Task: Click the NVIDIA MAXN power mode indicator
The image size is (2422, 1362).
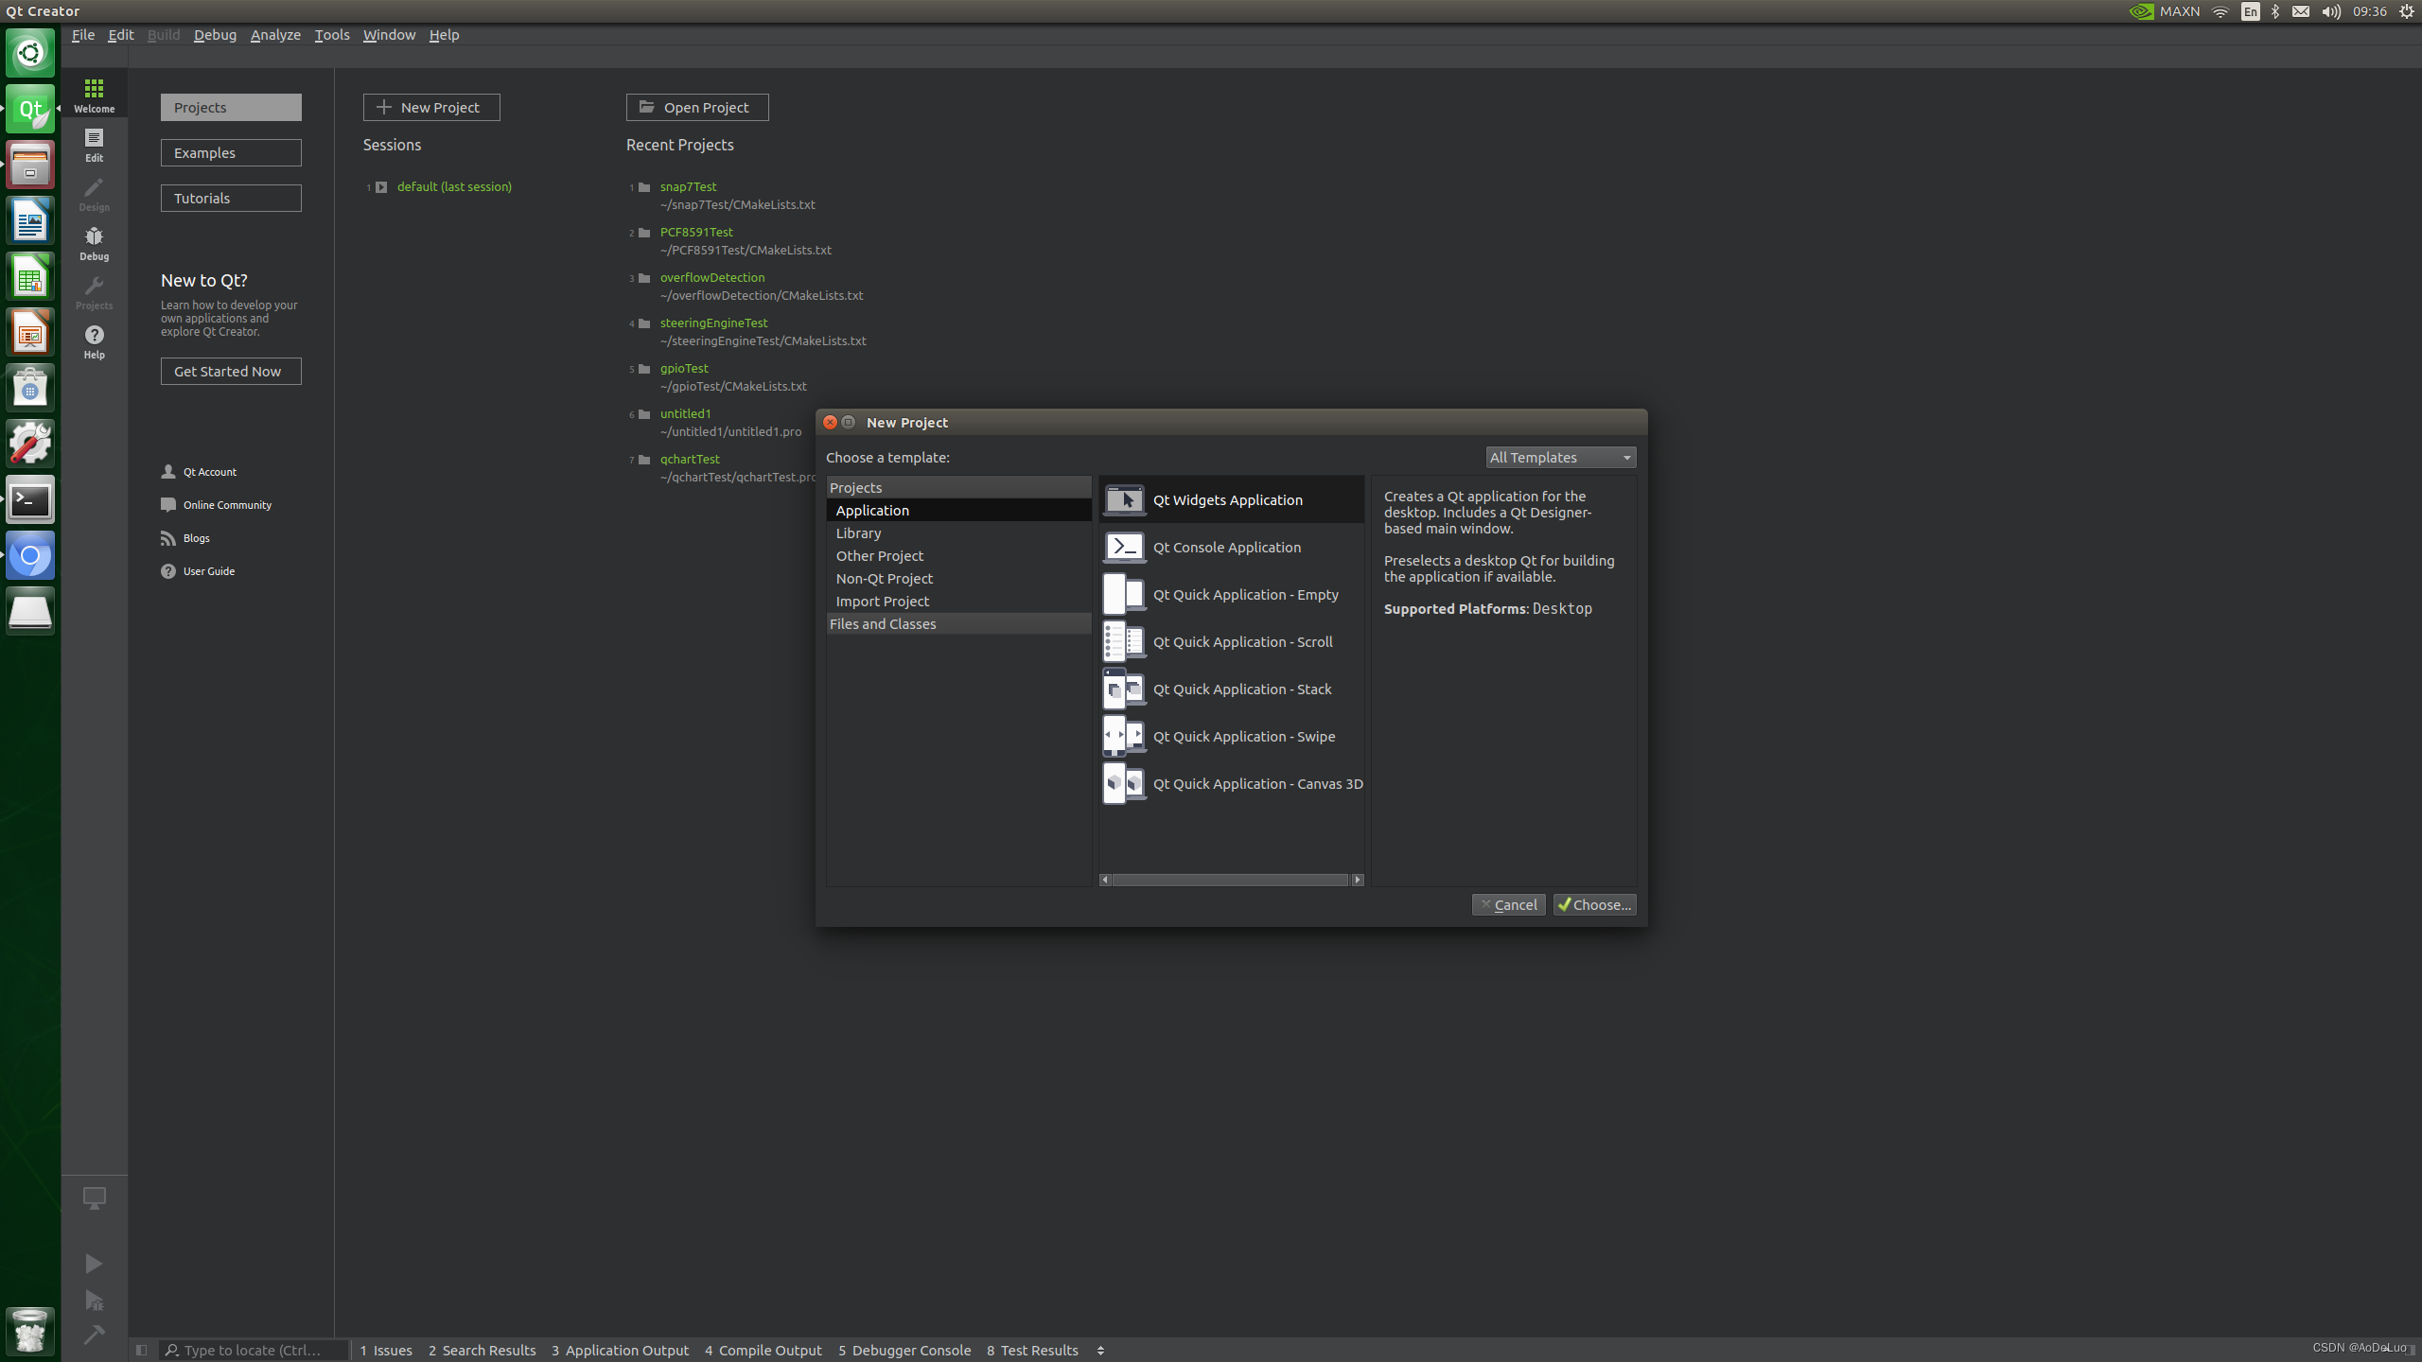Action: tap(2164, 11)
